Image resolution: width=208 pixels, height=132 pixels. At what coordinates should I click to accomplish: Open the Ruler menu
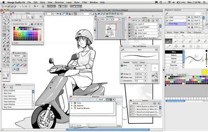[x=77, y=2]
